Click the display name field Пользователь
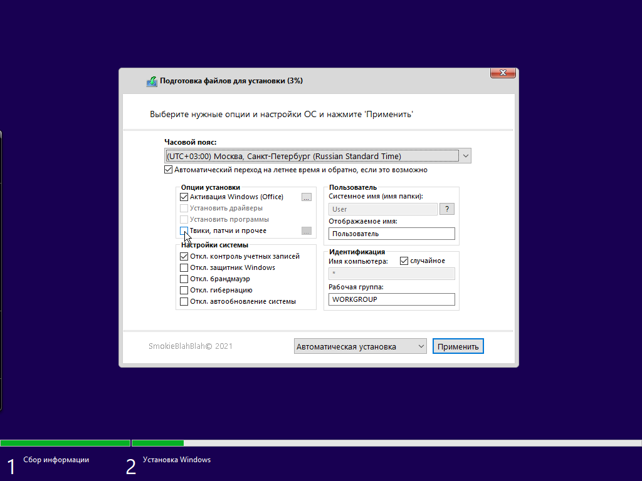The width and height of the screenshot is (642, 481). (392, 234)
